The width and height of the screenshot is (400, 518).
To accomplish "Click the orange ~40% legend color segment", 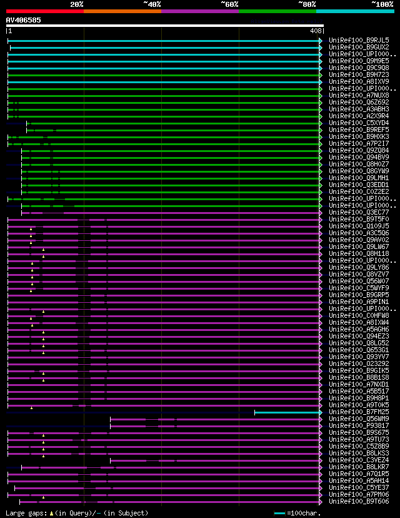I will point(122,11).
